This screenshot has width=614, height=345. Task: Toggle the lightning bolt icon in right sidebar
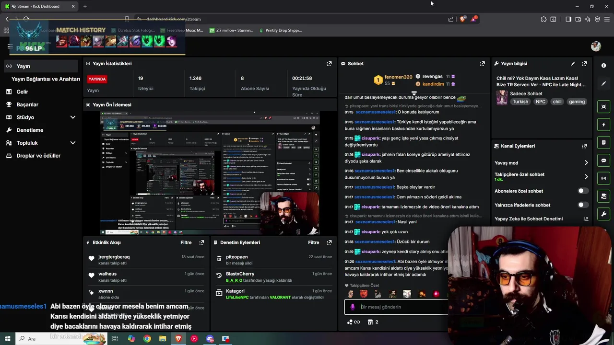point(603,125)
